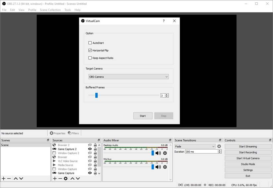
Task: Add a new source with plus icon
Action: [x=55, y=178]
